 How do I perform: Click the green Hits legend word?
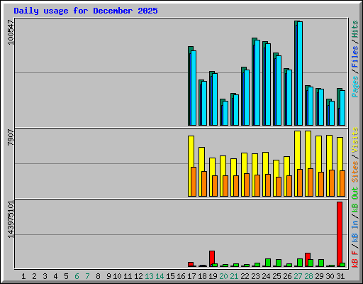click(355, 29)
